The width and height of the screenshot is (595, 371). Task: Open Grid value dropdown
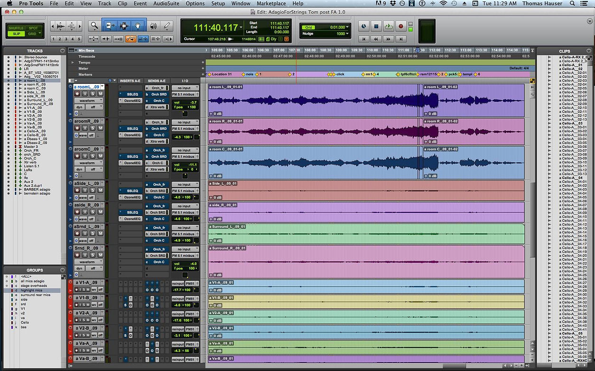point(347,27)
